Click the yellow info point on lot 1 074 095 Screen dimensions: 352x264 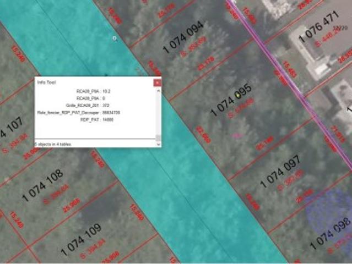(x=238, y=96)
